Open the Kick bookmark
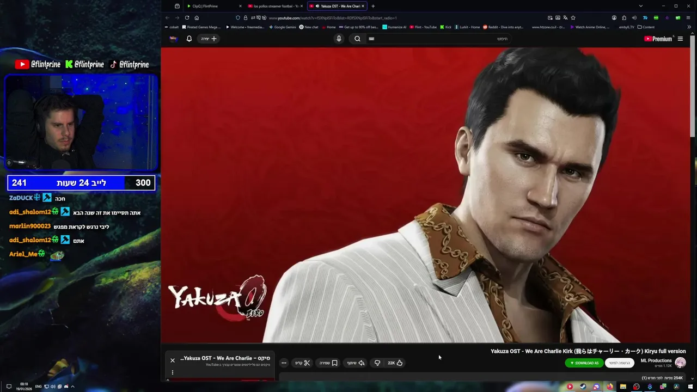This screenshot has height=392, width=697. (x=446, y=27)
